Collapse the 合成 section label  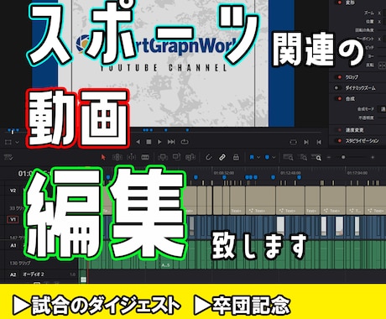tap(350, 98)
